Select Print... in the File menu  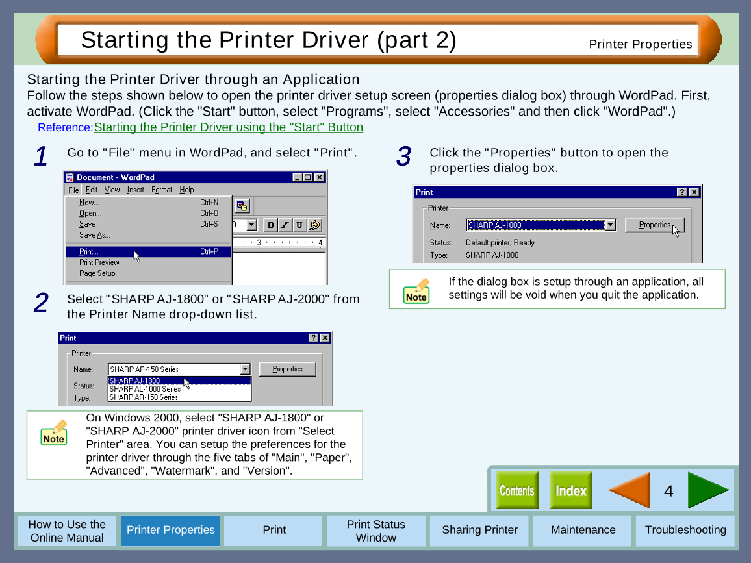click(x=148, y=252)
